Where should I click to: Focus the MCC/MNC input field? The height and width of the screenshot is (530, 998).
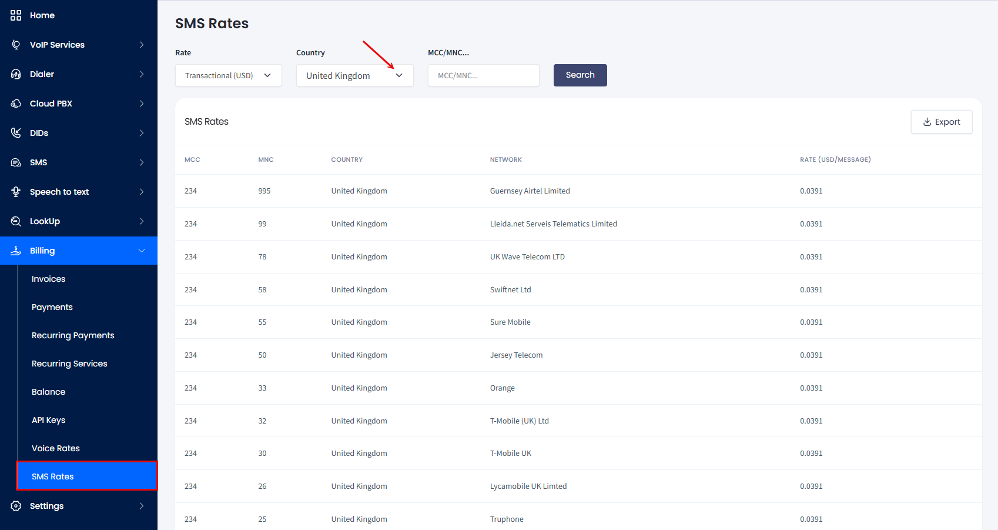[484, 75]
